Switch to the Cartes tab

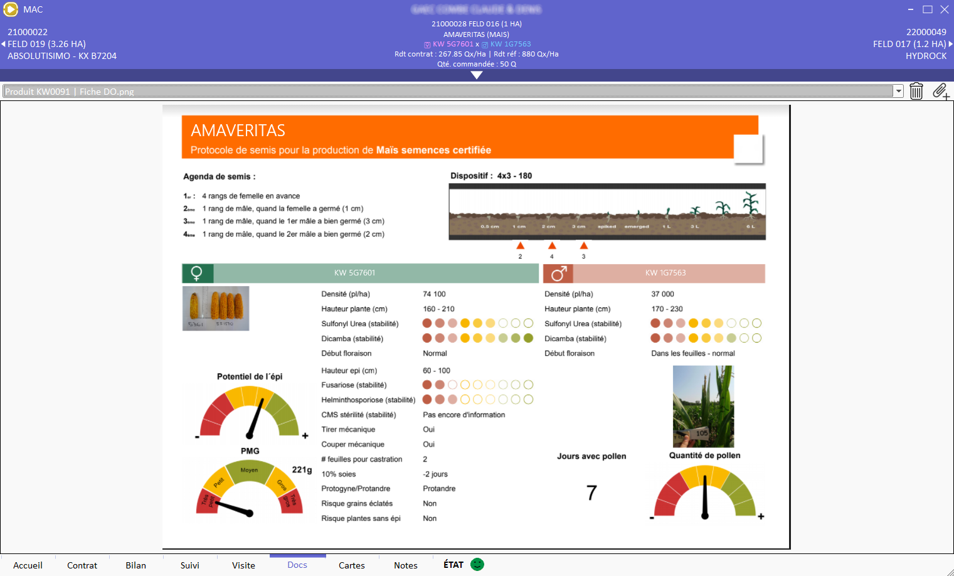[352, 565]
